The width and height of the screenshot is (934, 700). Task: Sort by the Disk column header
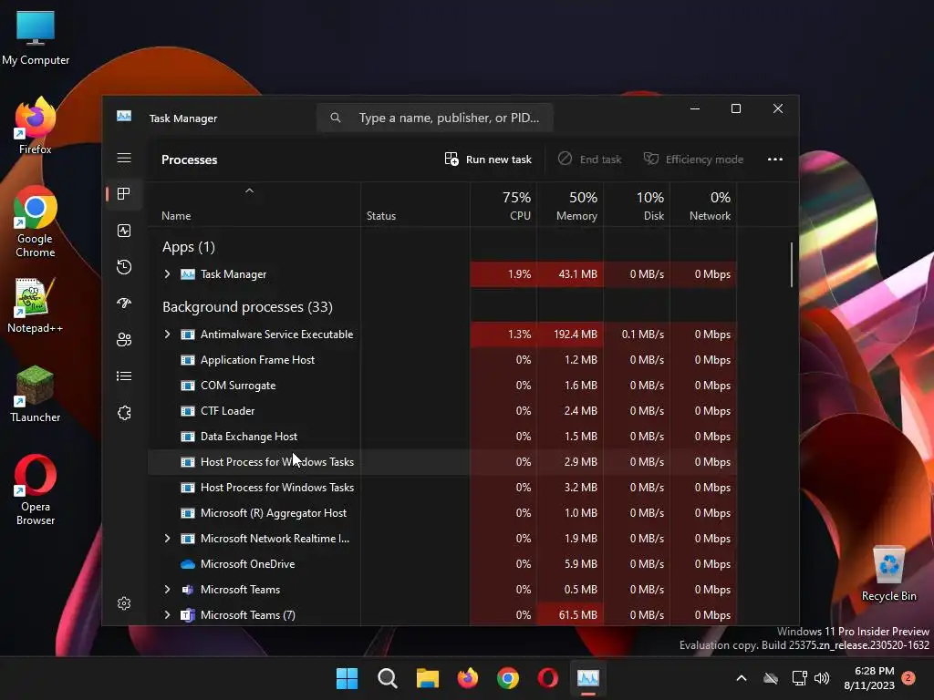(637, 206)
